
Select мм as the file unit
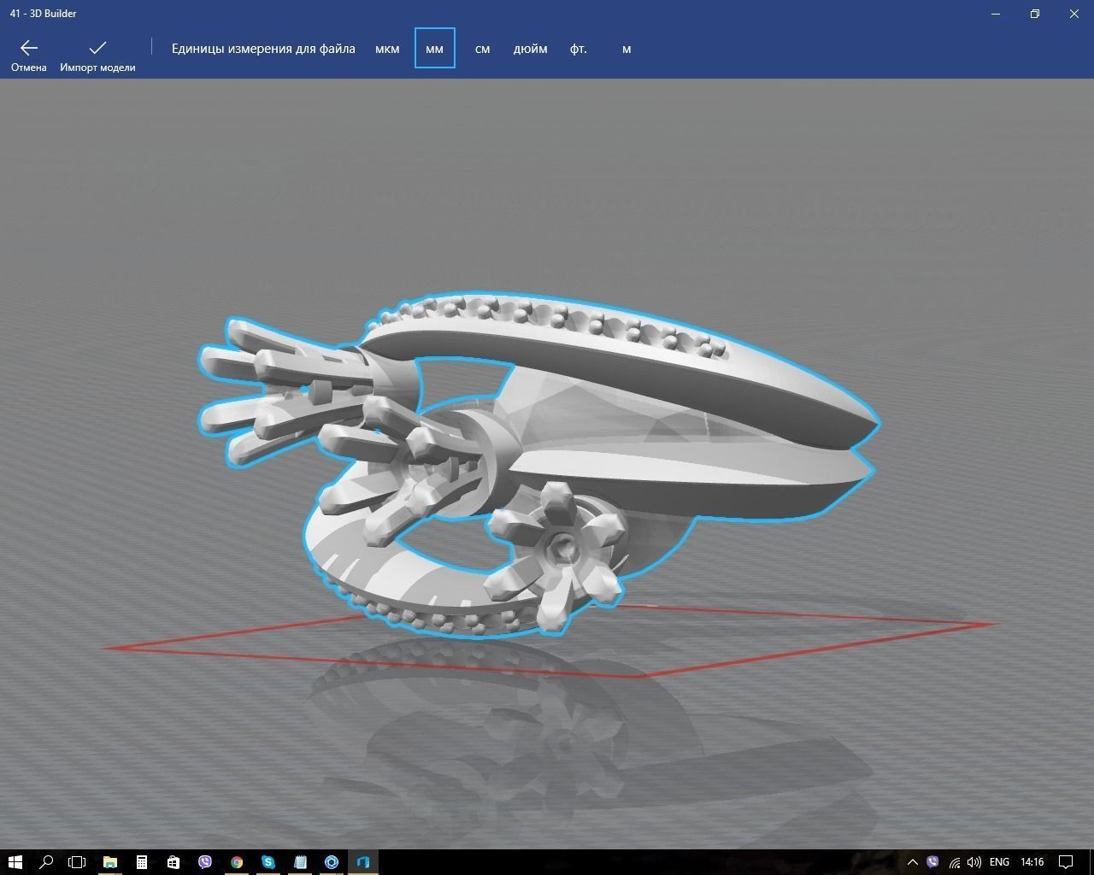[435, 49]
